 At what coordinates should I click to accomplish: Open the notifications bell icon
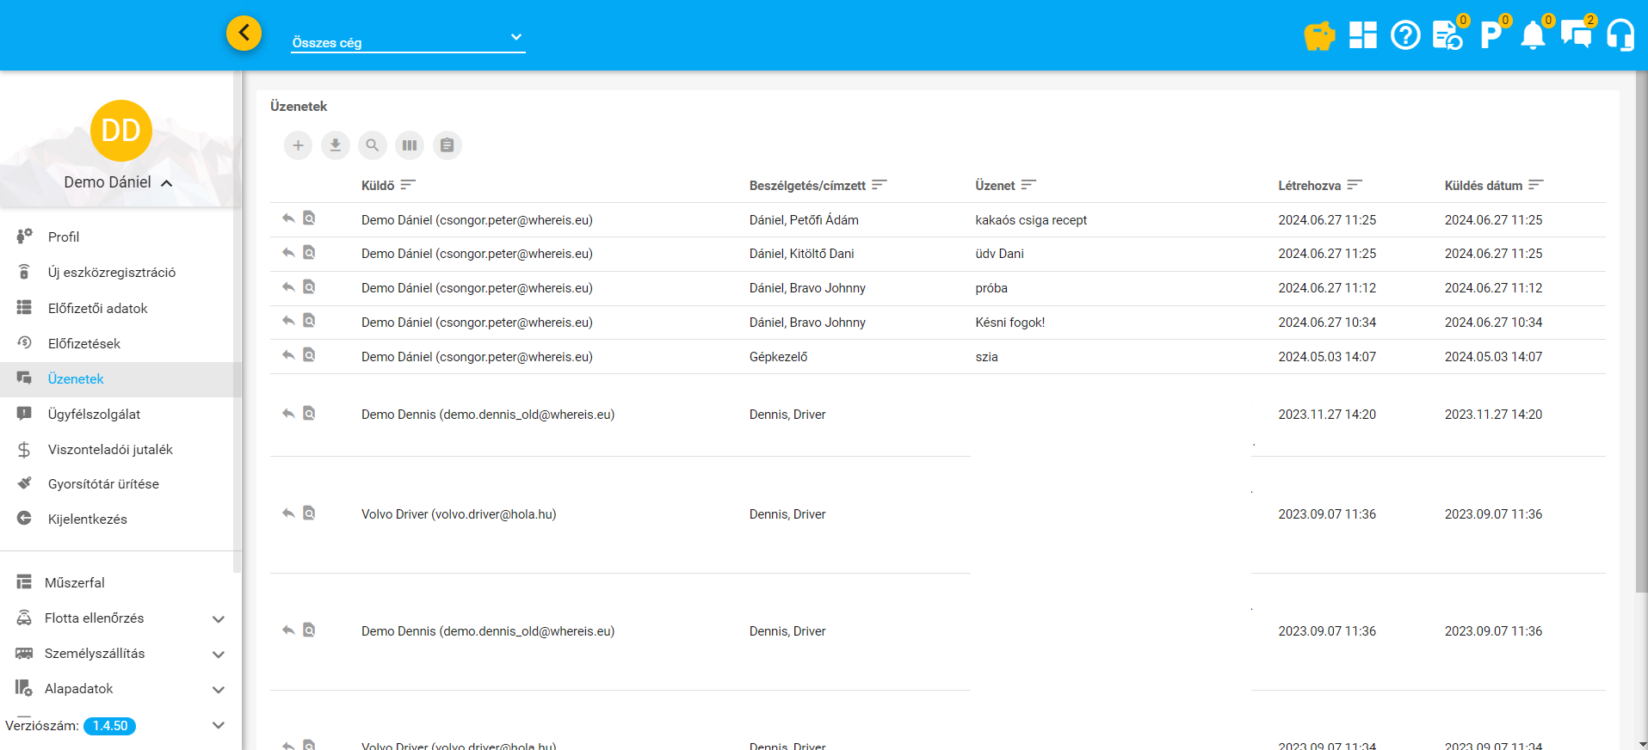tap(1533, 35)
